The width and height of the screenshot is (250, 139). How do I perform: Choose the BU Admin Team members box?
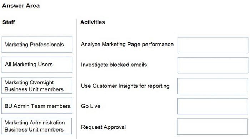(37, 106)
